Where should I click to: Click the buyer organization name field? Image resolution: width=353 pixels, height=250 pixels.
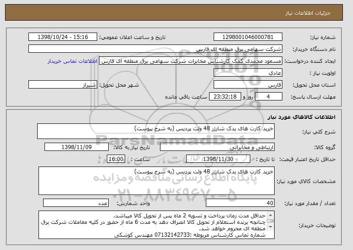click(155, 49)
